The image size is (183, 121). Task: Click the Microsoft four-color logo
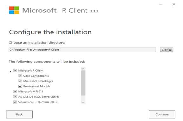tap(14, 10)
